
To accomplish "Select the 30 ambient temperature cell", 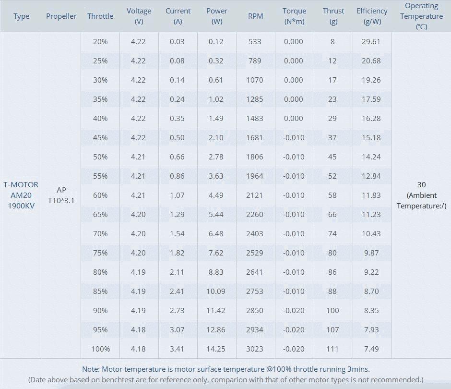I will 421,195.
